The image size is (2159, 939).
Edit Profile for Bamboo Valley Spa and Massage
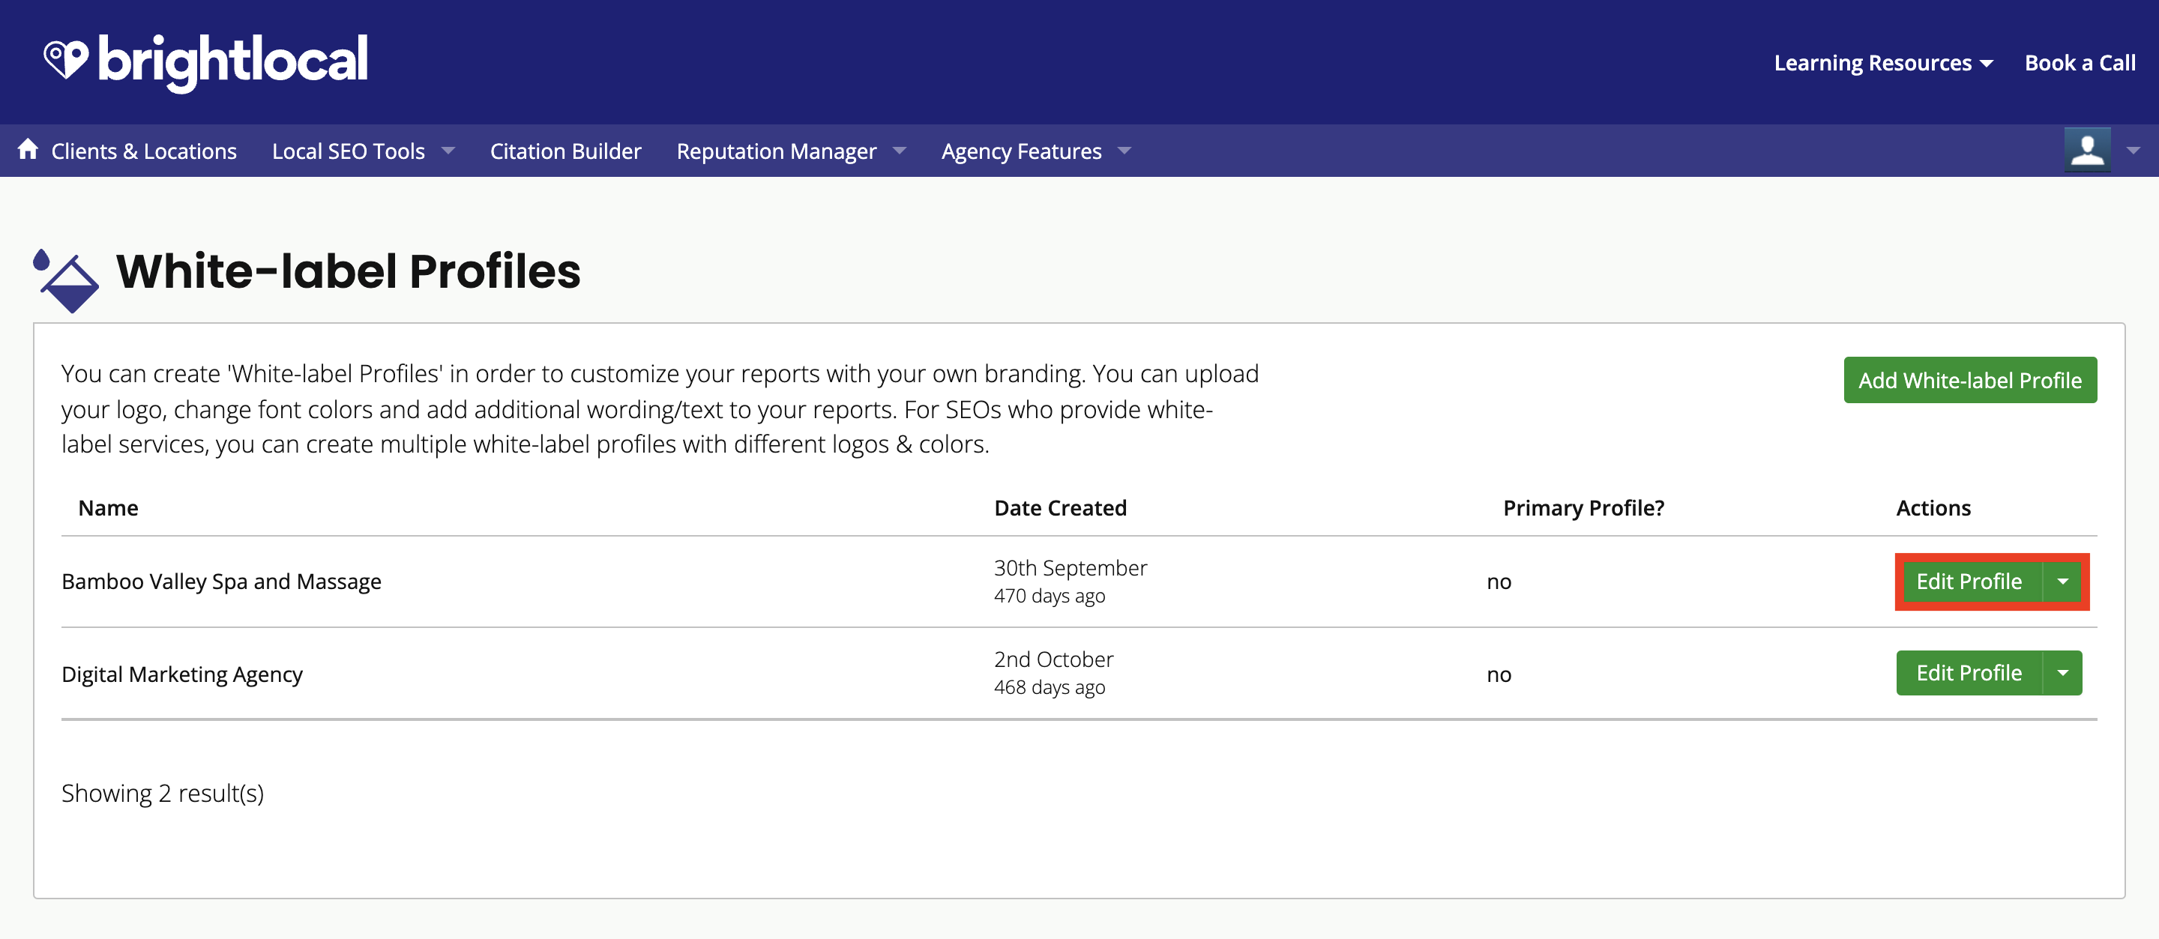click(1969, 582)
